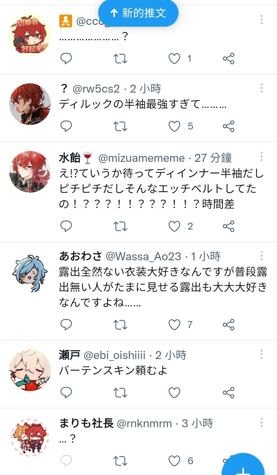Screen dimensions: 277x475
Task: Open more options menu for @rw5cs2 tweet
Action: click(x=261, y=88)
